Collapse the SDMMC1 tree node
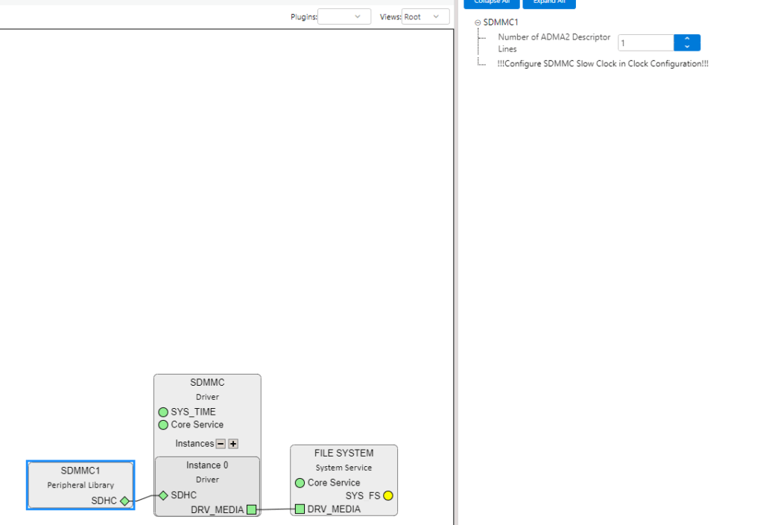Viewport: 763px width, 525px height. [x=478, y=23]
